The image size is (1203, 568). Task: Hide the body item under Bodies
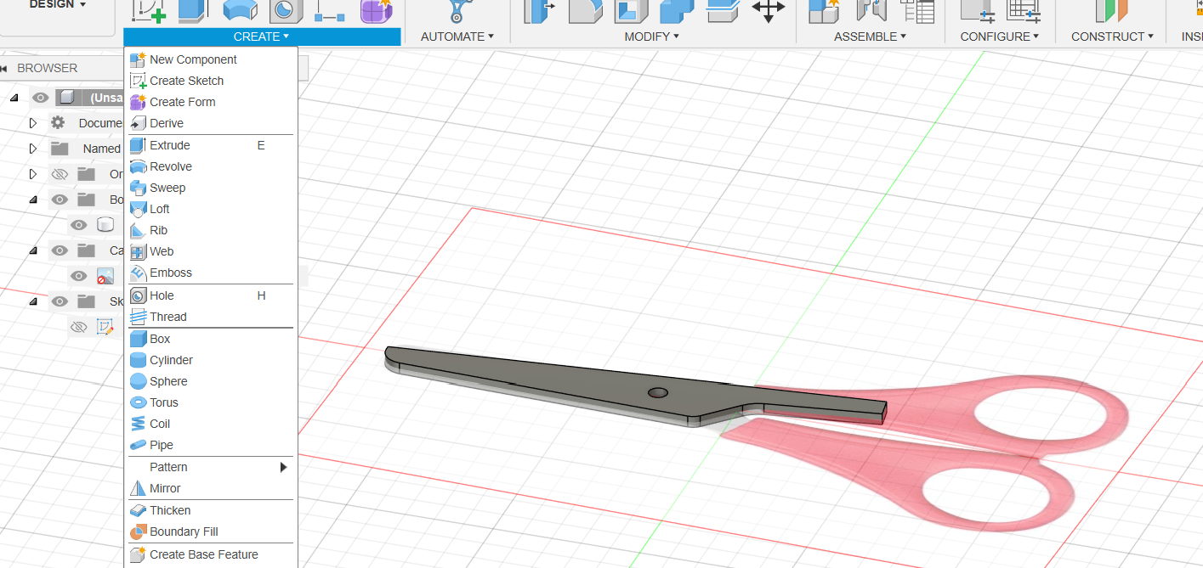coord(79,225)
